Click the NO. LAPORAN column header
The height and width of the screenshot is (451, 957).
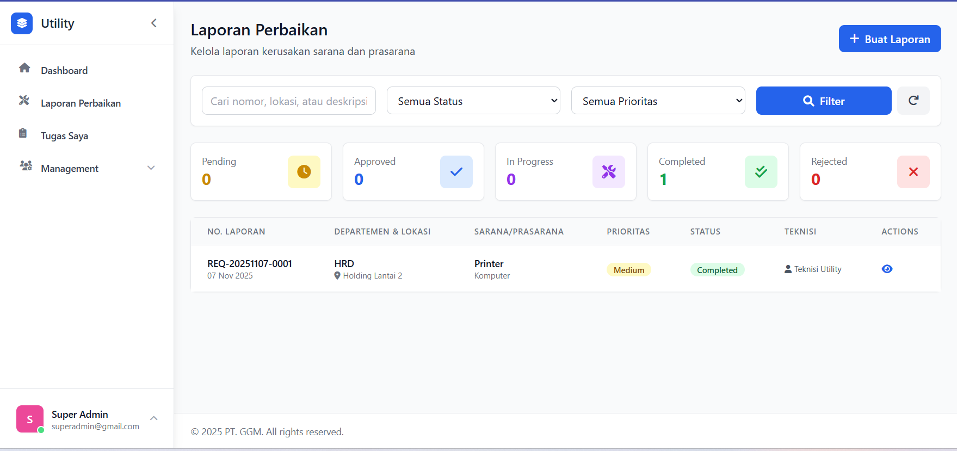(x=236, y=232)
